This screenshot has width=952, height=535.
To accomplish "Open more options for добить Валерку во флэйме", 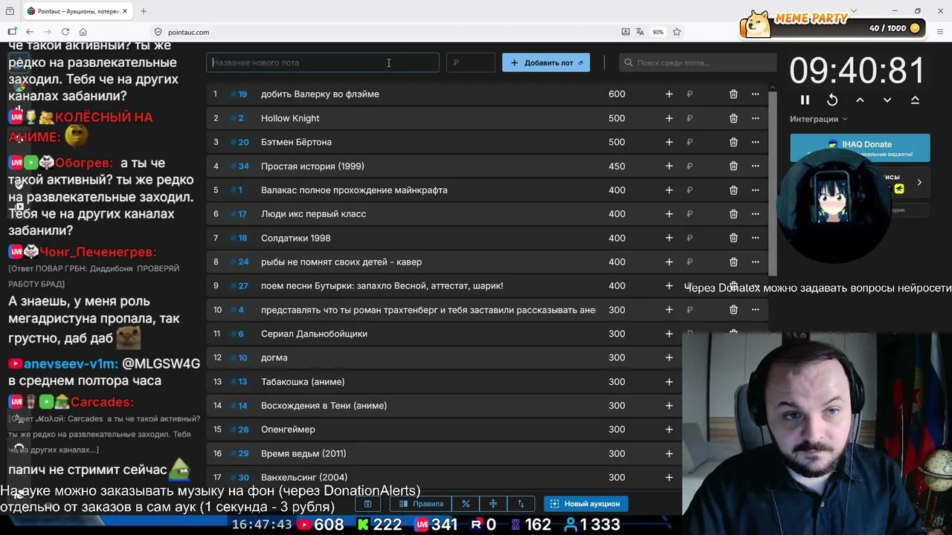I will coord(755,94).
